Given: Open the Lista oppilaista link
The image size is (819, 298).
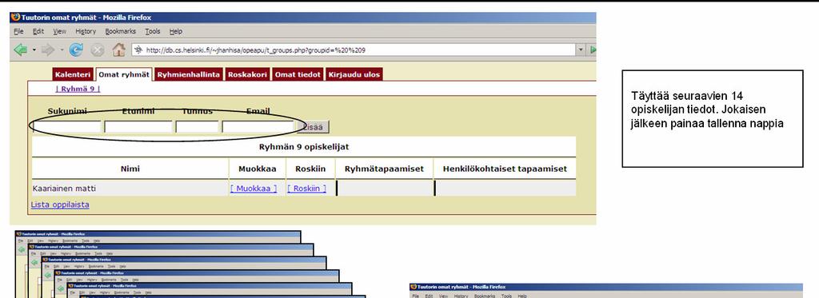Looking at the screenshot, I should click(x=60, y=205).
